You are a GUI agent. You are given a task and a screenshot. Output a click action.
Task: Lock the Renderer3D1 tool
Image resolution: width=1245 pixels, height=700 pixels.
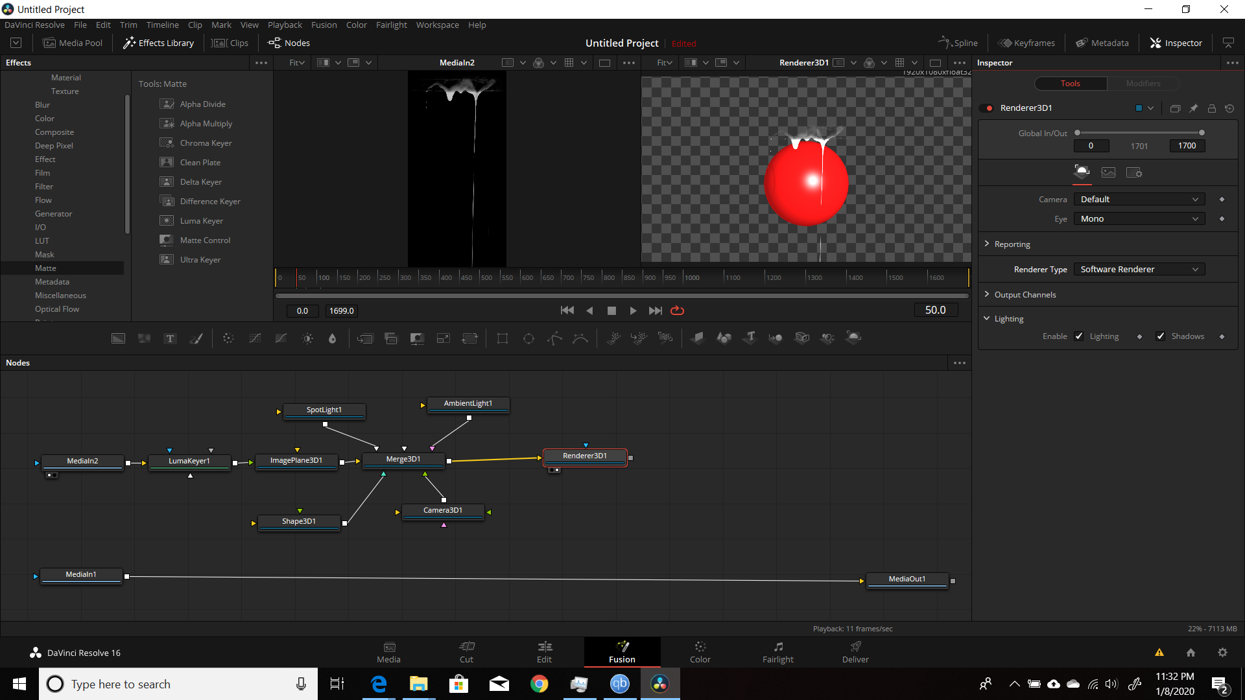(1211, 108)
